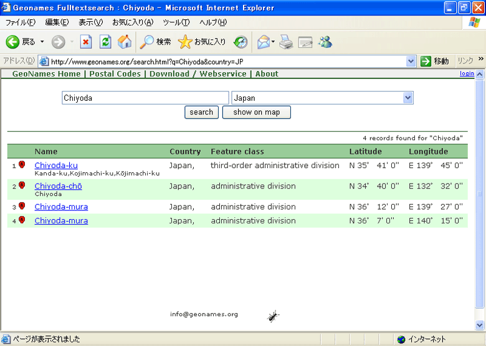Click the red map marker for Chiyoda-ku
Viewport: 486px width, 346px height.
pos(22,164)
